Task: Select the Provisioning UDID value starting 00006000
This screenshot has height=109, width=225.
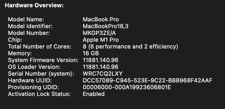Action: tap(127, 87)
